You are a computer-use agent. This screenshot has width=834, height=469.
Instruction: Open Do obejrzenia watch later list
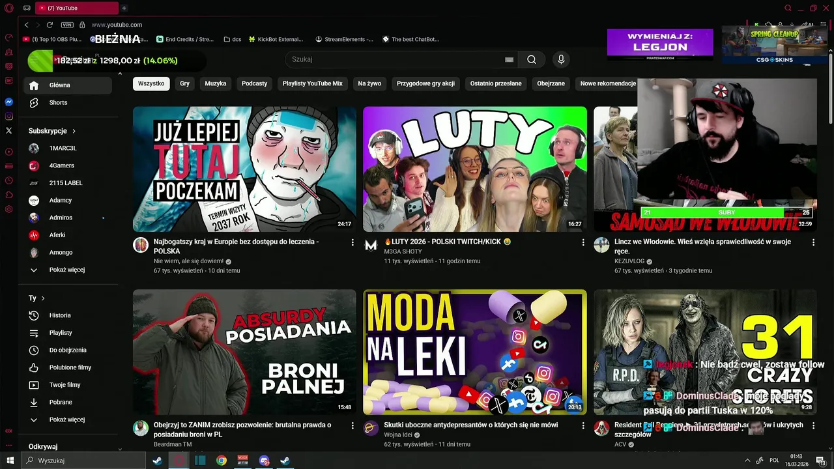68,350
